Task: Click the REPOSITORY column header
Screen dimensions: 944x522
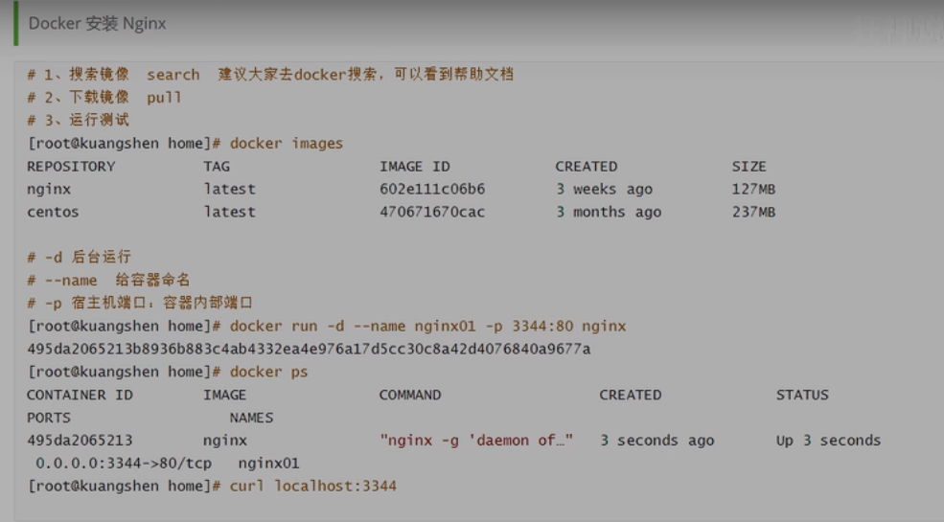Action: (x=71, y=167)
